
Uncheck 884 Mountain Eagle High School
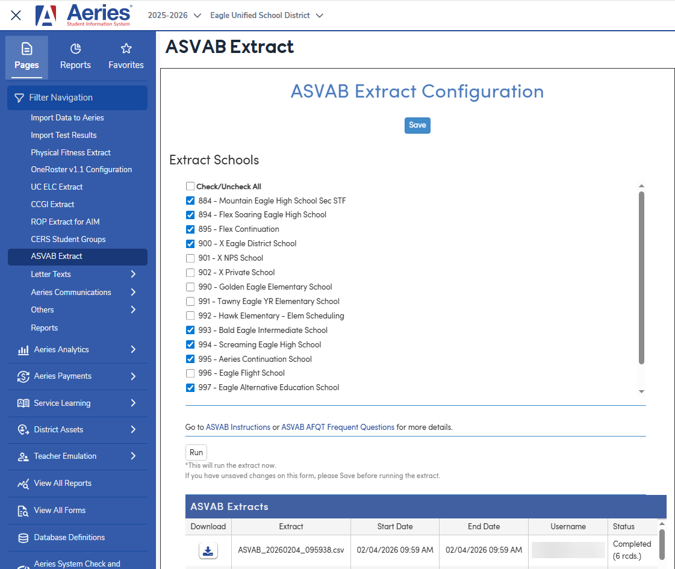pyautogui.click(x=190, y=201)
